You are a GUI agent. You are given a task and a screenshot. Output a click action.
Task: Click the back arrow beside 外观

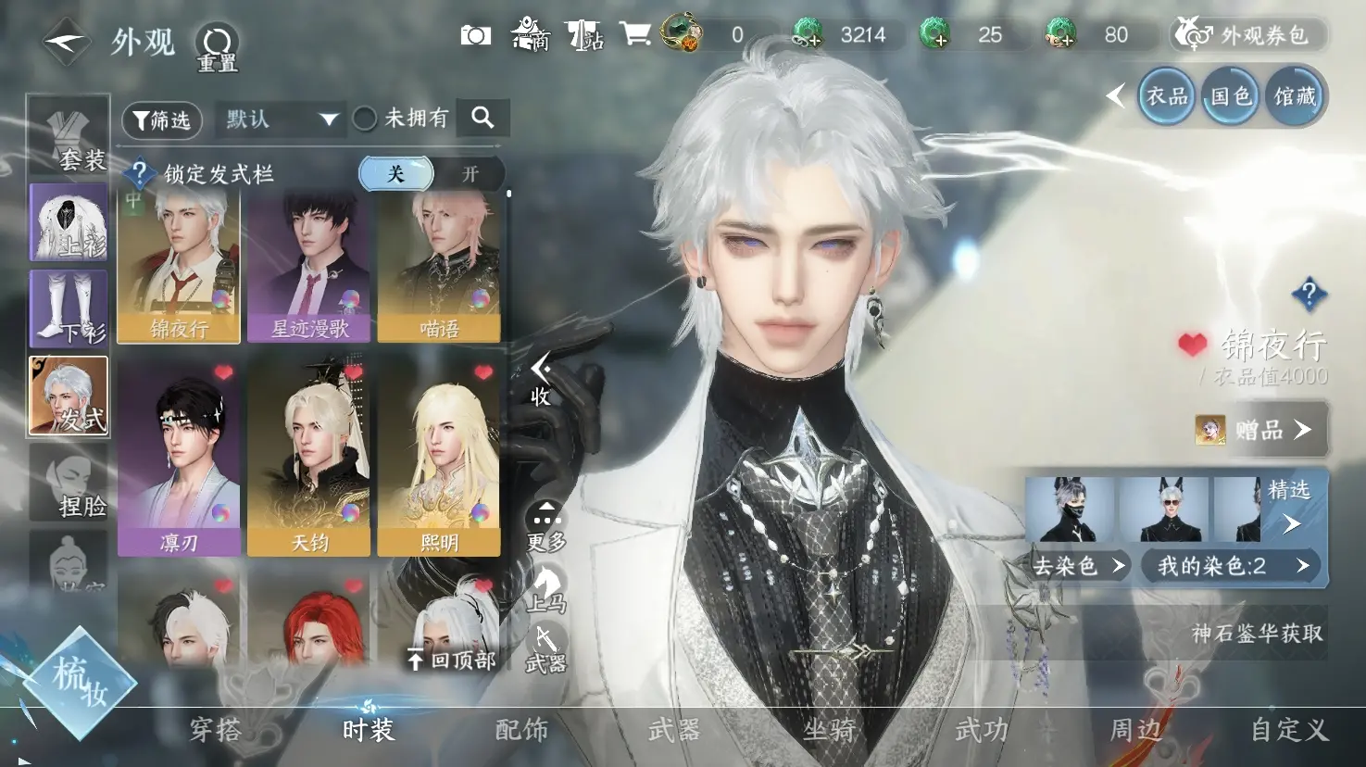point(67,42)
